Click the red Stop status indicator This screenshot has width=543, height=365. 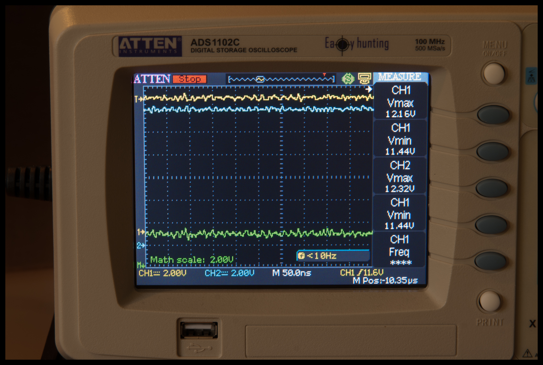pyautogui.click(x=190, y=79)
